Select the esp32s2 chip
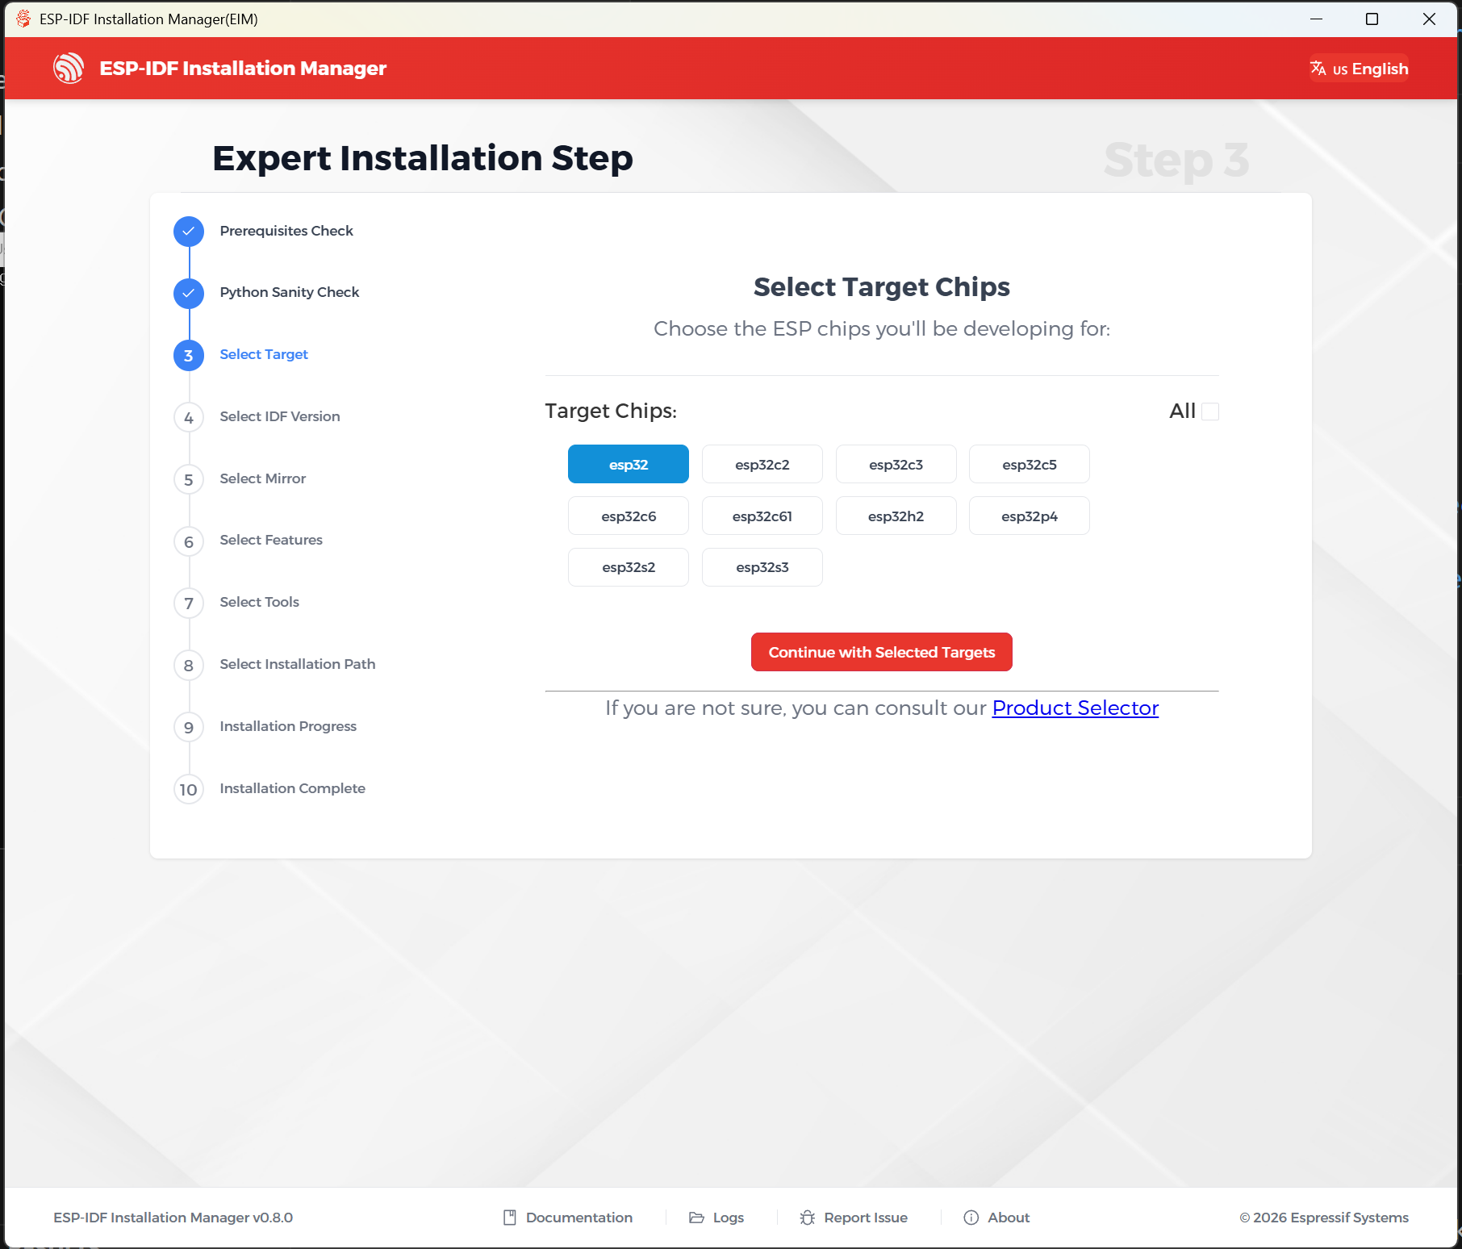The height and width of the screenshot is (1249, 1462). [x=629, y=567]
